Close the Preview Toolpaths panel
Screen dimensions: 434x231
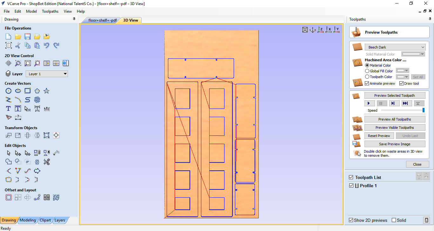click(417, 164)
